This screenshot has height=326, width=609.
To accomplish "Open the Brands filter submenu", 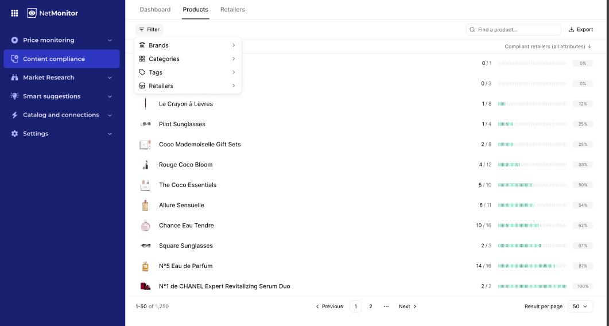I will coord(188,45).
